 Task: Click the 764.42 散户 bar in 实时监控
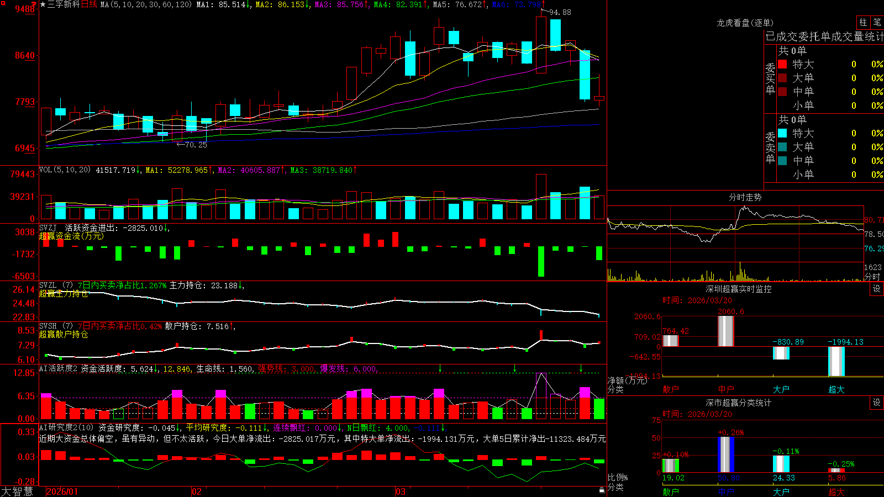click(x=671, y=341)
